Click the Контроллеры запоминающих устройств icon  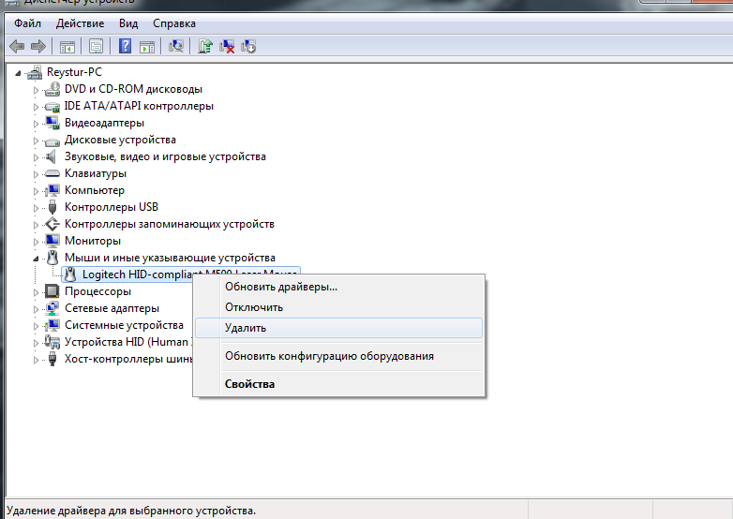[52, 224]
